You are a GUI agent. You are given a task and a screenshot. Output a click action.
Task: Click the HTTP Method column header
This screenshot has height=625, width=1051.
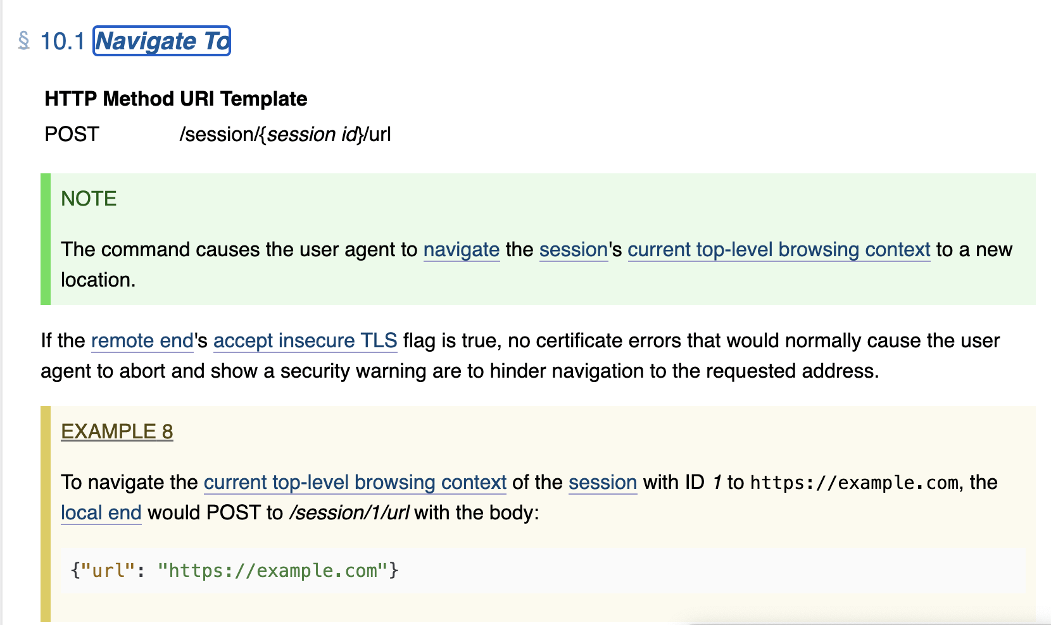(x=110, y=99)
